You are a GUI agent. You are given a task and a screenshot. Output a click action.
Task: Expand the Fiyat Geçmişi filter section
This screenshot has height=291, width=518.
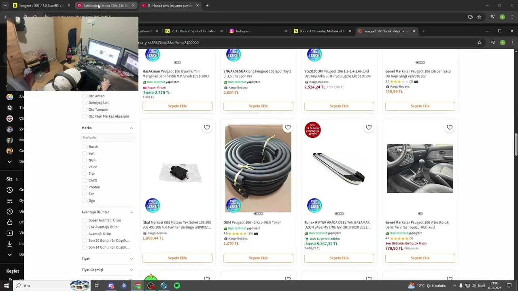tap(131, 270)
